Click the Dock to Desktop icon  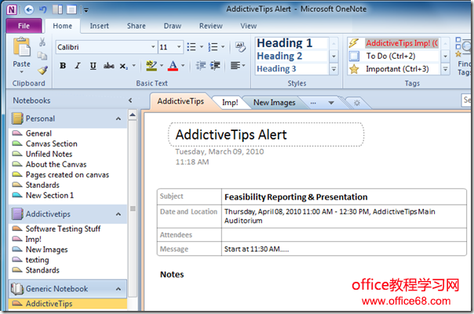click(x=57, y=9)
